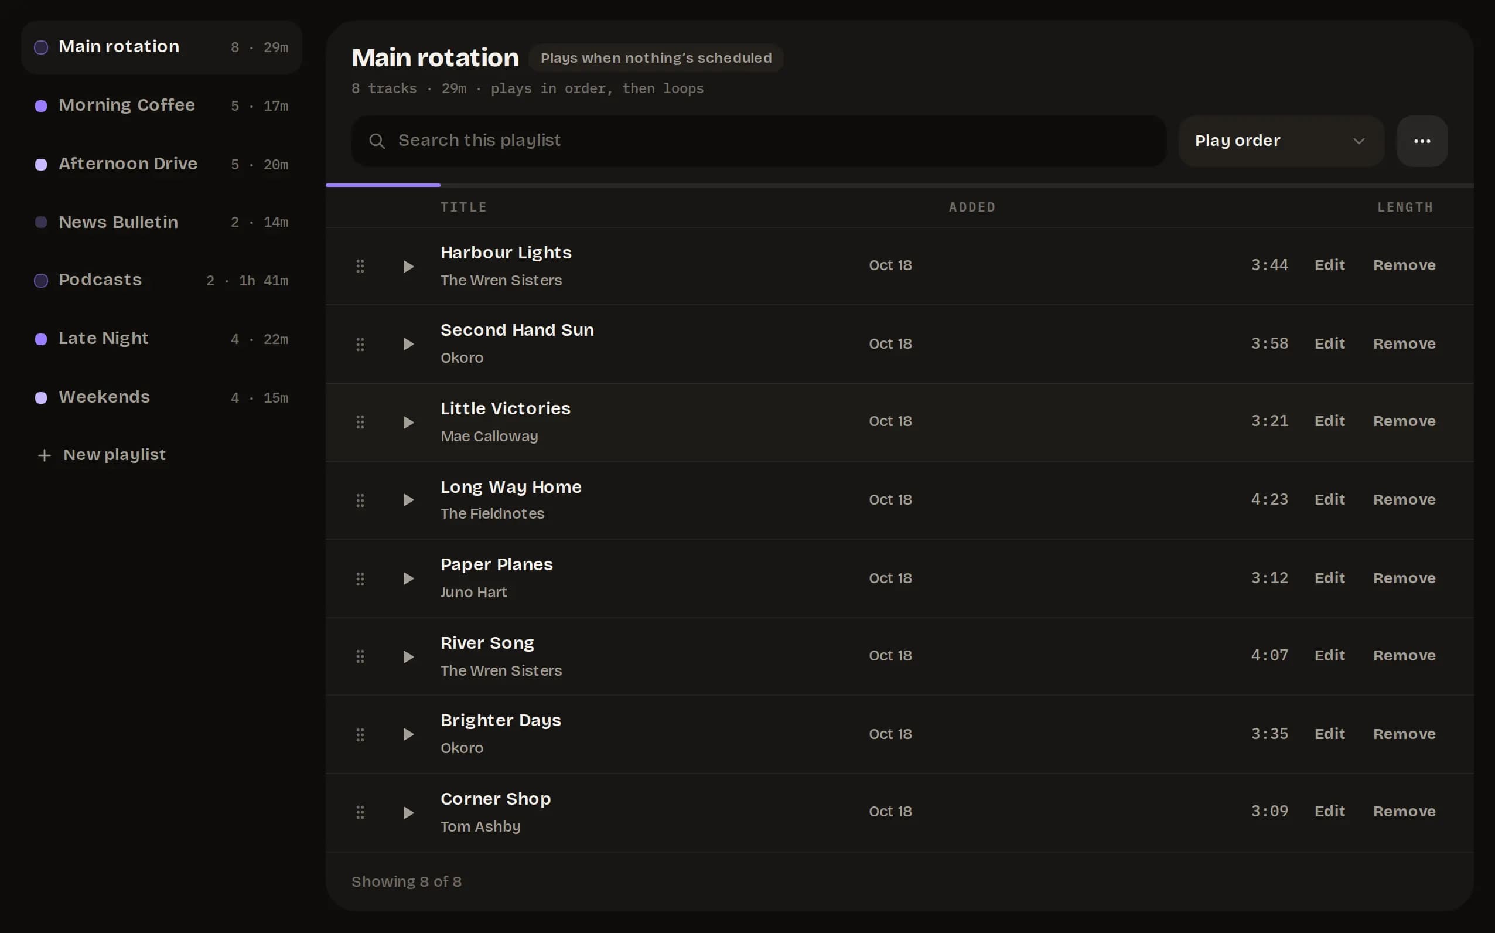Edit the Paper Planes track

click(1329, 578)
